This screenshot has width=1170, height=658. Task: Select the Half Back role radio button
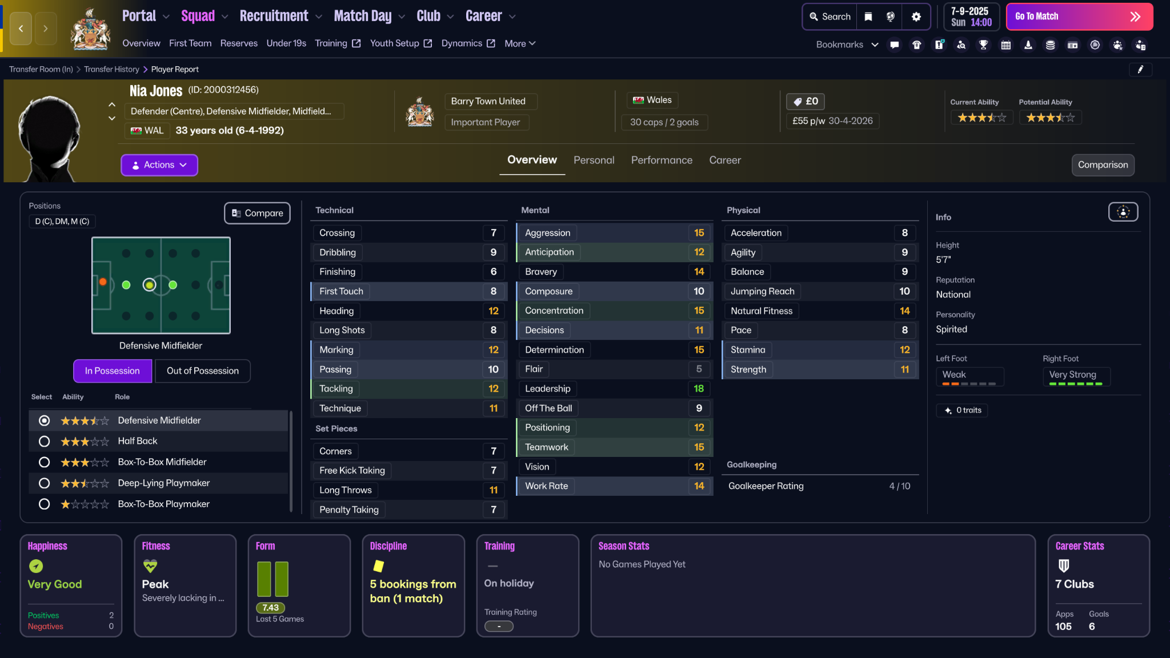tap(44, 441)
